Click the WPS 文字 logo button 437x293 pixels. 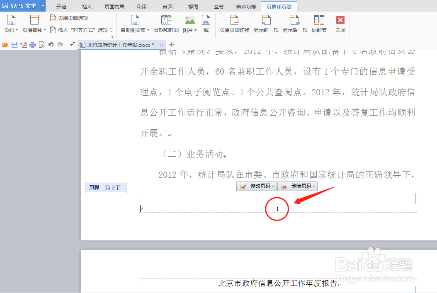click(19, 6)
